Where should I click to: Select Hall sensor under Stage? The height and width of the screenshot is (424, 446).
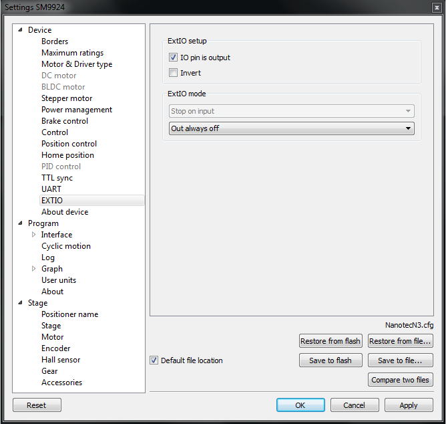pos(61,360)
